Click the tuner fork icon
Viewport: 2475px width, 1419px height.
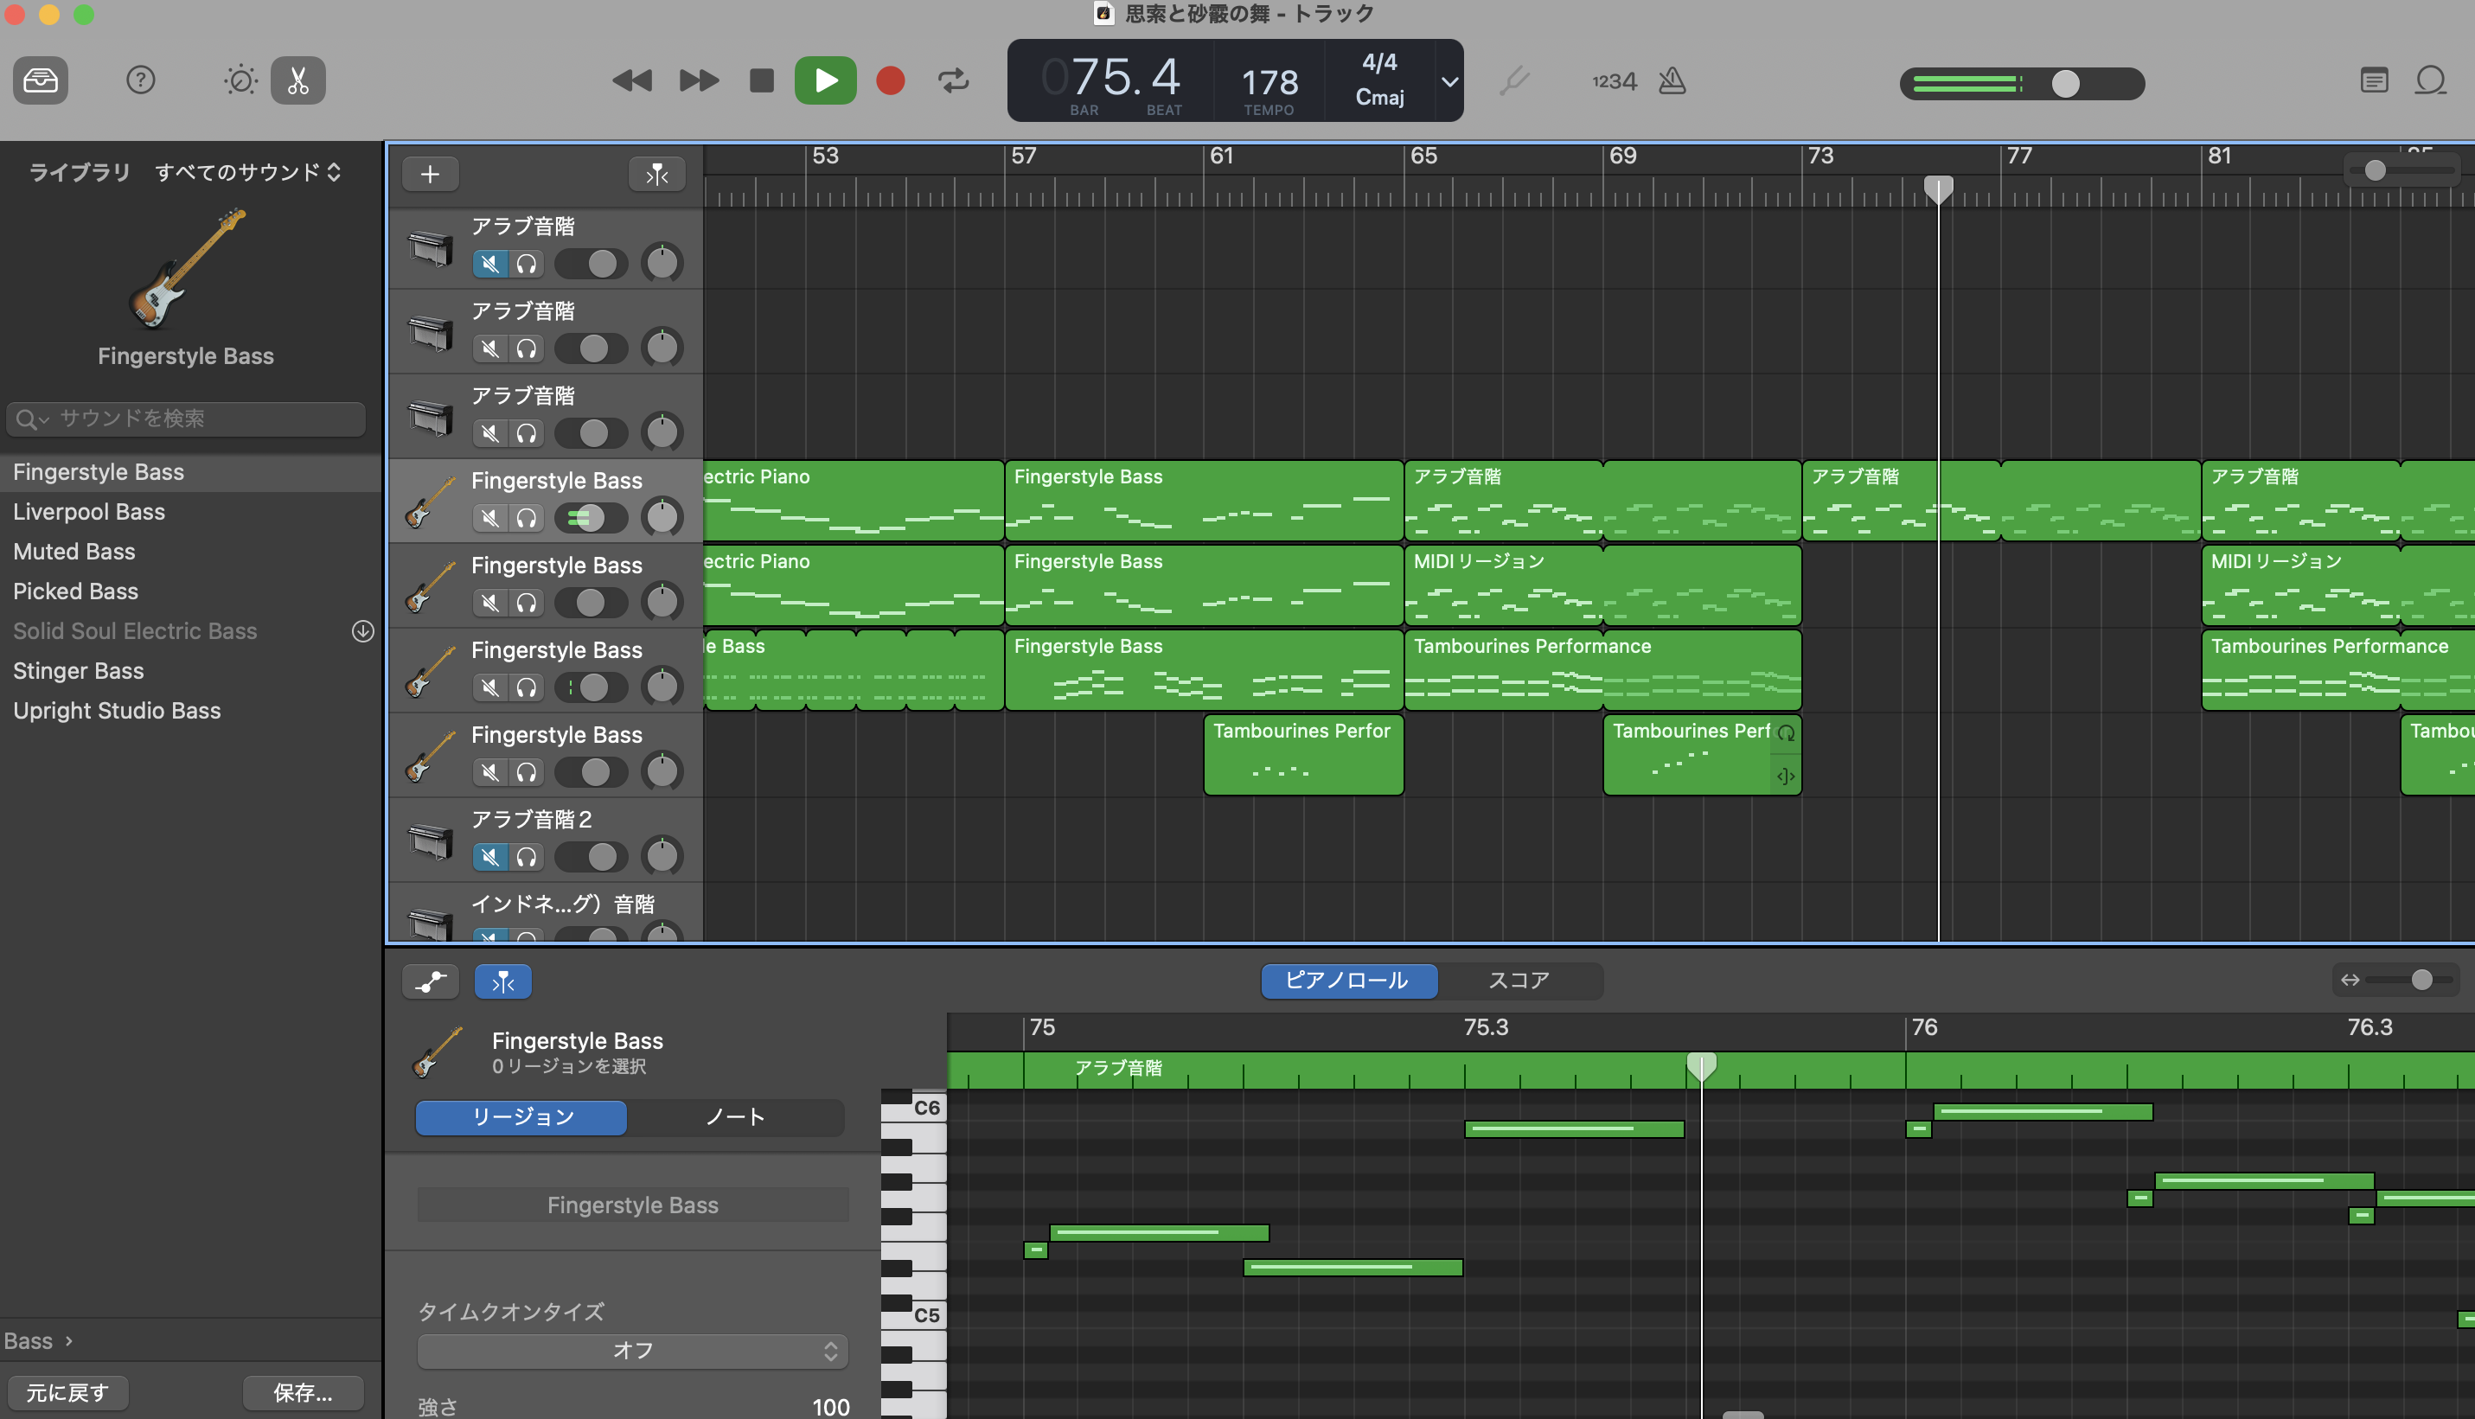(1513, 81)
